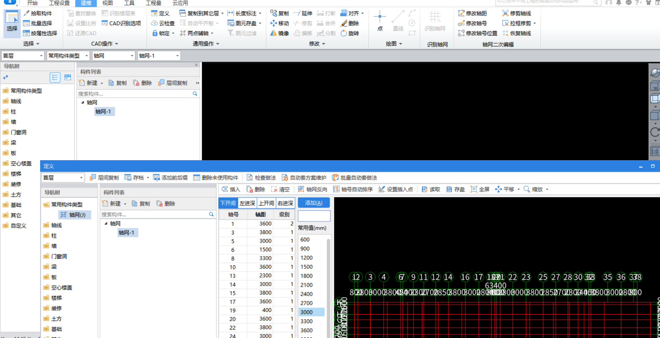
Task: Switch to the 左进深 tab
Action: coord(247,203)
